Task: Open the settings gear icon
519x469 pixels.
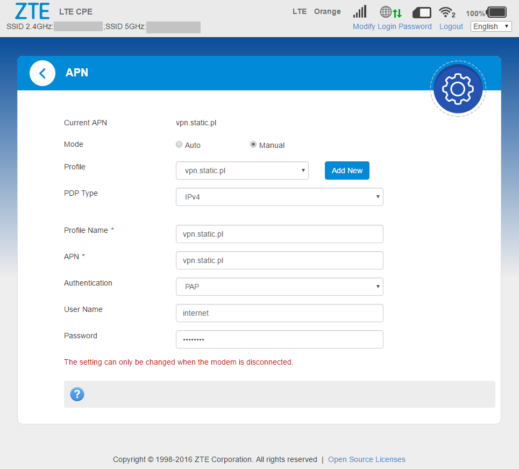Action: 458,89
